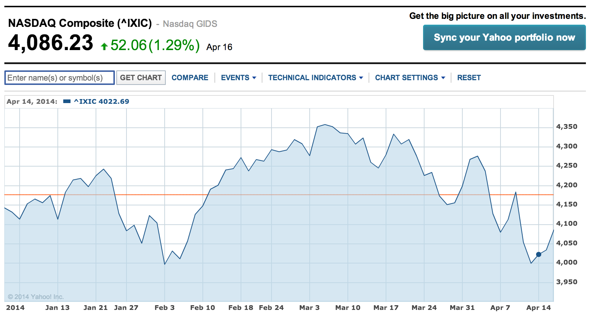Viewport: 591px width, 315px height.
Task: Click Sync your Yahoo portfolio now
Action: tap(504, 37)
